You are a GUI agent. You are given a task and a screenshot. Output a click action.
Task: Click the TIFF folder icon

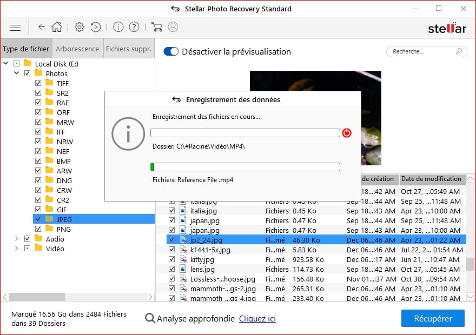(x=49, y=83)
